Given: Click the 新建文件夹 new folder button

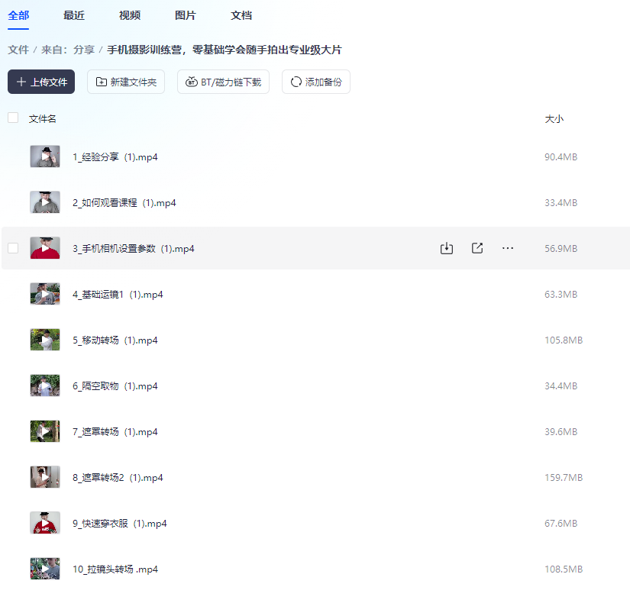Looking at the screenshot, I should (x=126, y=82).
